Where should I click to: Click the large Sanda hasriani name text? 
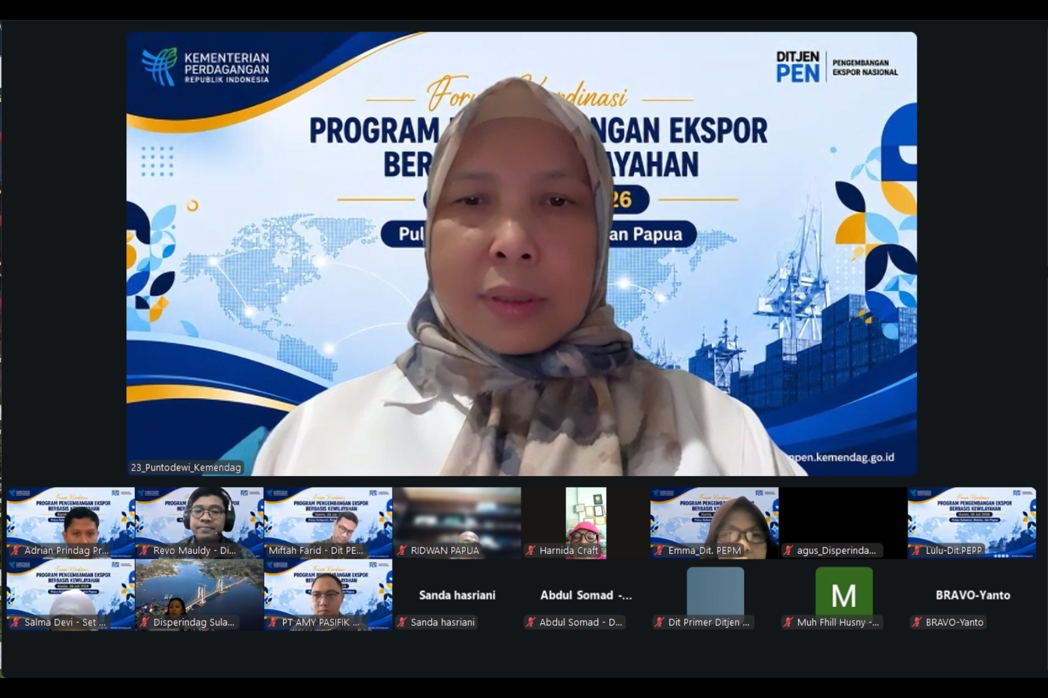click(x=457, y=595)
